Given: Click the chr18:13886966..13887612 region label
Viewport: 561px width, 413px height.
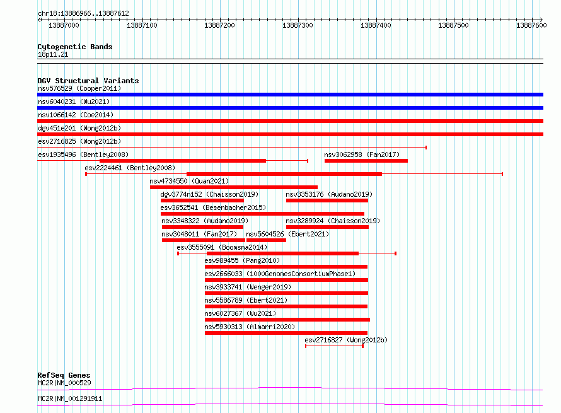Looking at the screenshot, I should (83, 13).
